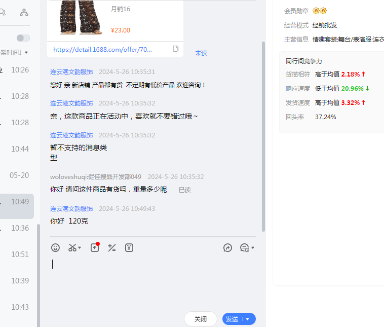Screen dimensions: 384x327
Task: Click the copy link icon beside product URL
Action: point(176,49)
